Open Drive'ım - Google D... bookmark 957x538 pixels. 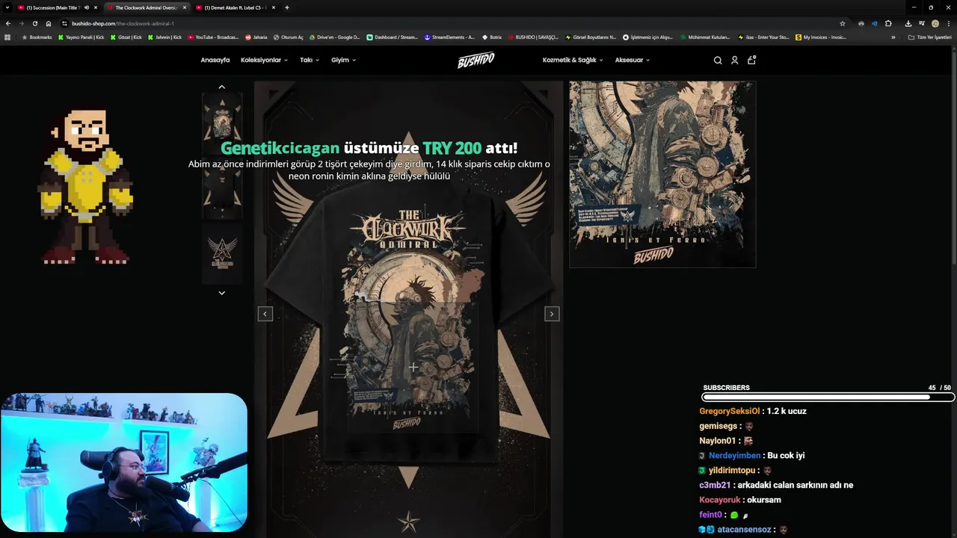click(x=334, y=37)
